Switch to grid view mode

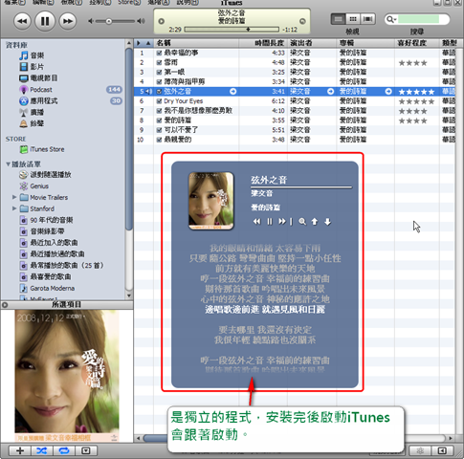(x=353, y=19)
